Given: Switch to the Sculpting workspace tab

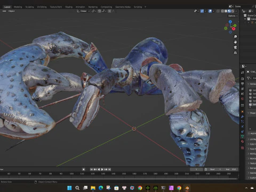Looking at the screenshot, I should [29, 7].
